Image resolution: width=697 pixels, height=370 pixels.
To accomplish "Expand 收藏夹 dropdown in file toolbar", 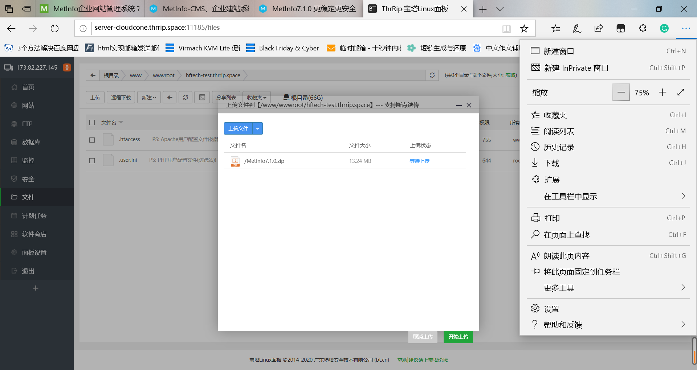I will click(257, 97).
